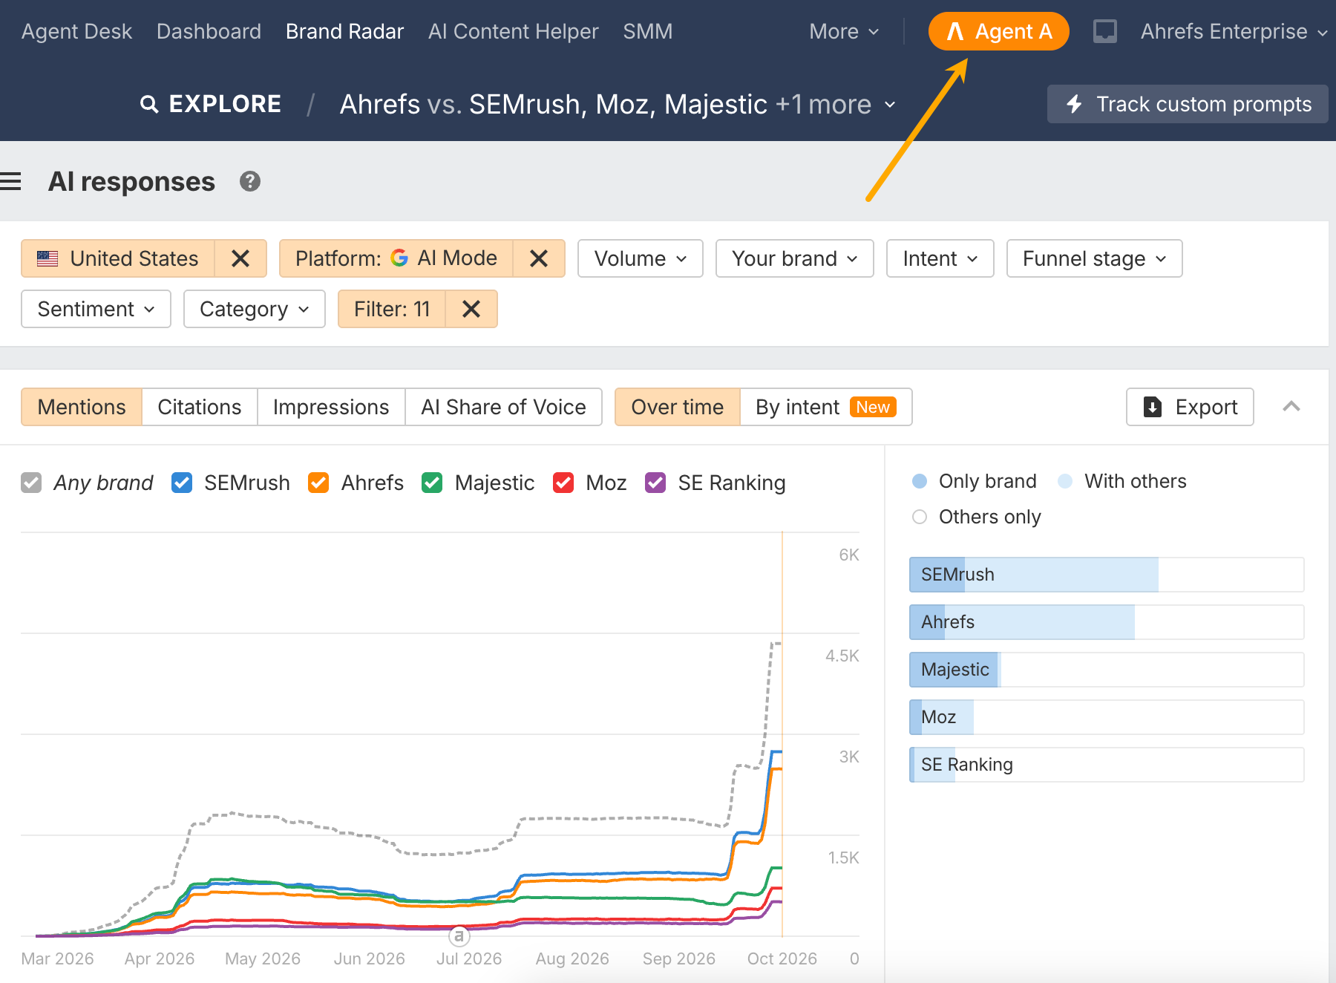The width and height of the screenshot is (1336, 983).
Task: Switch to the By intent view
Action: click(x=826, y=407)
